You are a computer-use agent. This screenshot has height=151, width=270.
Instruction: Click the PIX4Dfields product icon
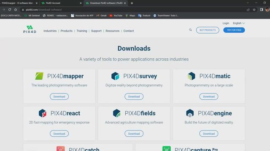coord(116,113)
